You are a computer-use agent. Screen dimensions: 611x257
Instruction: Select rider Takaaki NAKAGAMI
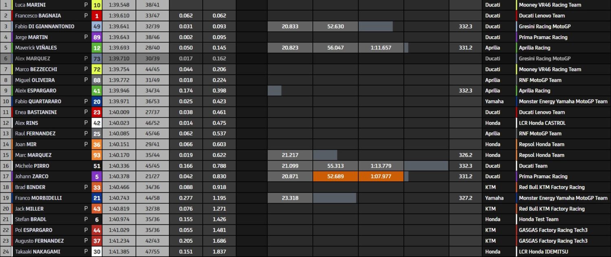[x=37, y=251]
